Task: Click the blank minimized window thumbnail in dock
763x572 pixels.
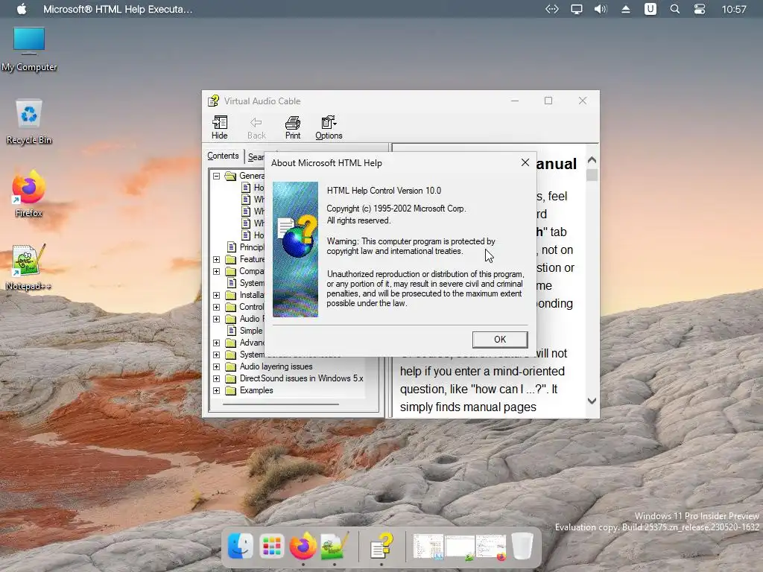Action: click(459, 547)
